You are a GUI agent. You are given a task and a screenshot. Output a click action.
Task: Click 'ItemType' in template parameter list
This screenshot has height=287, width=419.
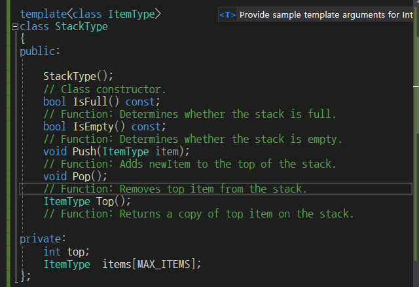[132, 14]
